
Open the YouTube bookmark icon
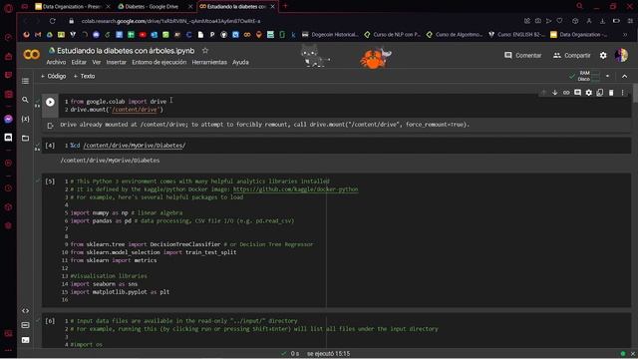[143, 35]
